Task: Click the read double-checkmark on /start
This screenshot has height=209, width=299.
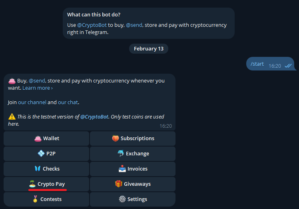Action: (x=288, y=66)
